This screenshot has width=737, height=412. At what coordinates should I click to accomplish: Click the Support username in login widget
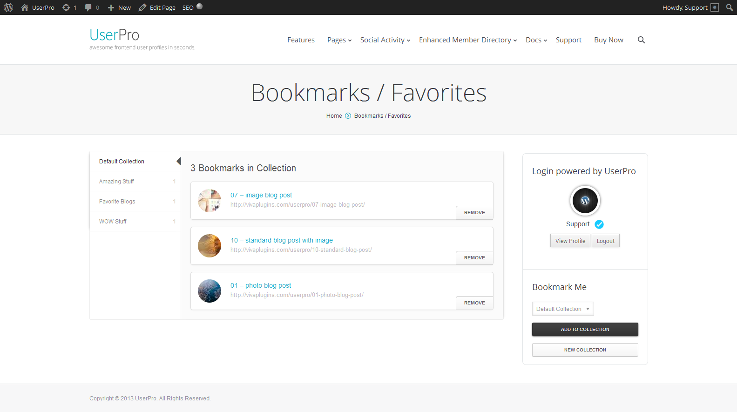coord(578,224)
